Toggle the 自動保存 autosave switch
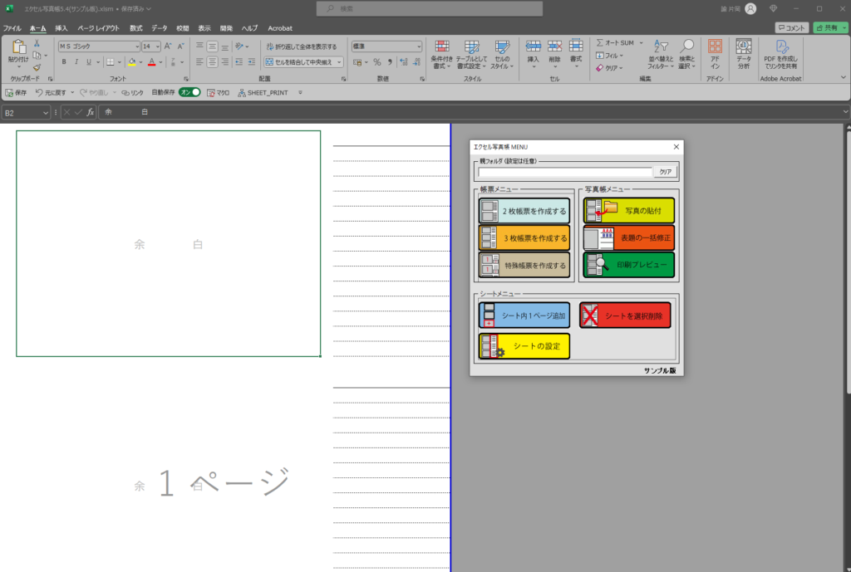The width and height of the screenshot is (851, 572). click(x=190, y=92)
